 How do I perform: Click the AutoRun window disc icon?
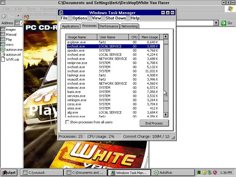click(27, 17)
